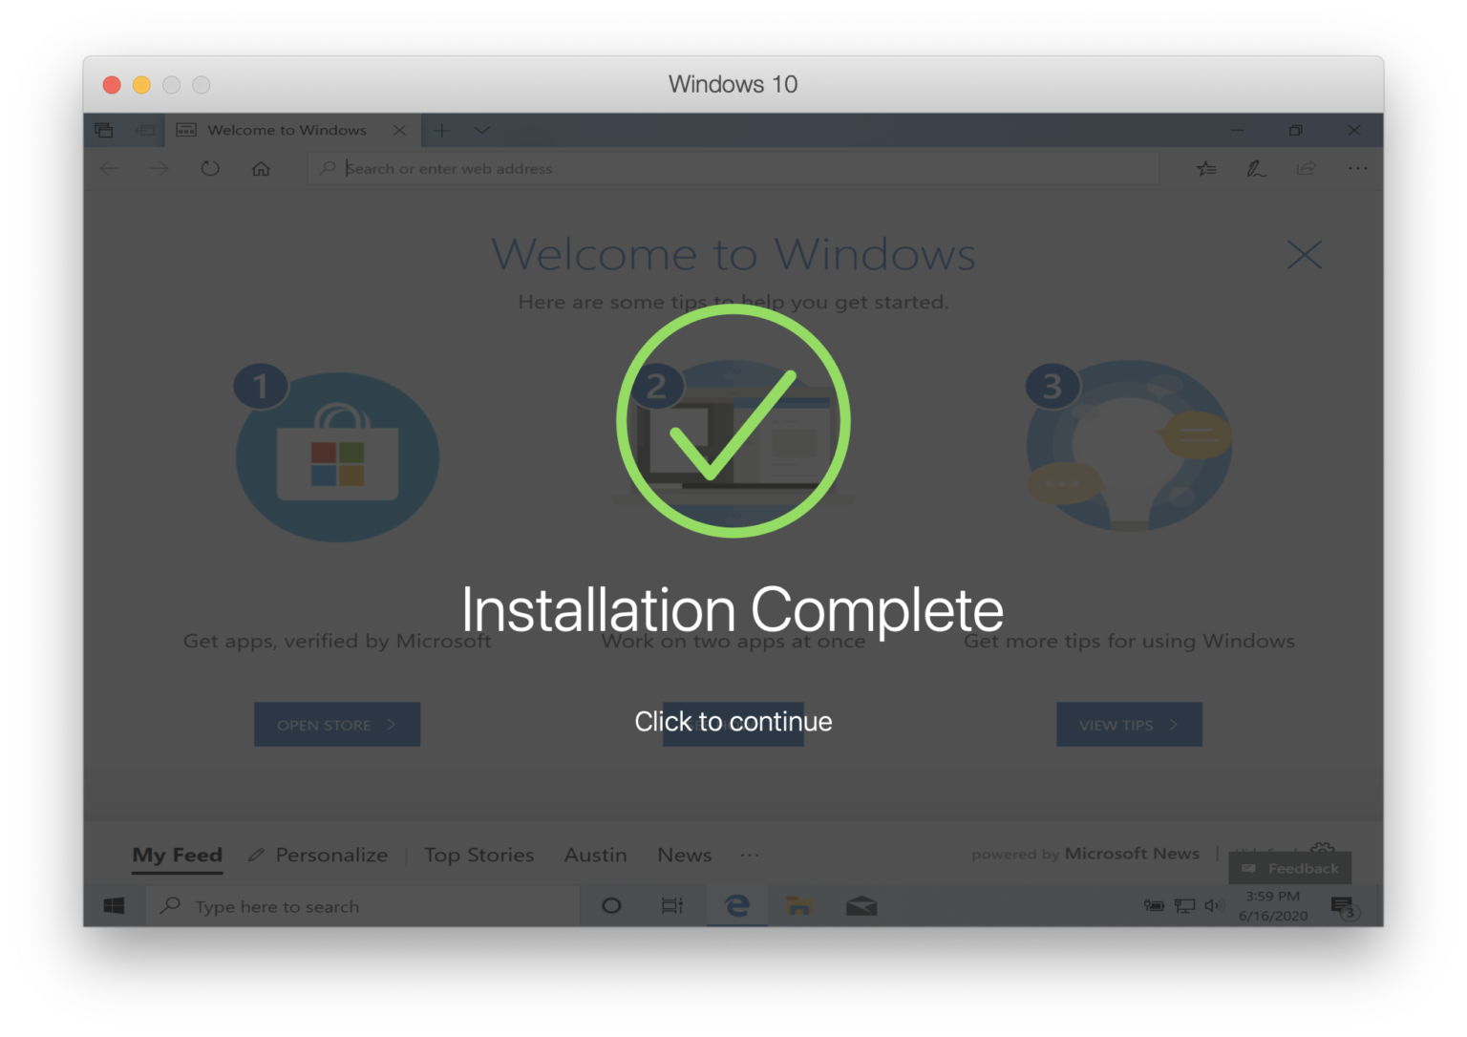Screen dimensions: 1467x1037
Task: Open the Edge settings ellipsis menu
Action: (x=1357, y=168)
